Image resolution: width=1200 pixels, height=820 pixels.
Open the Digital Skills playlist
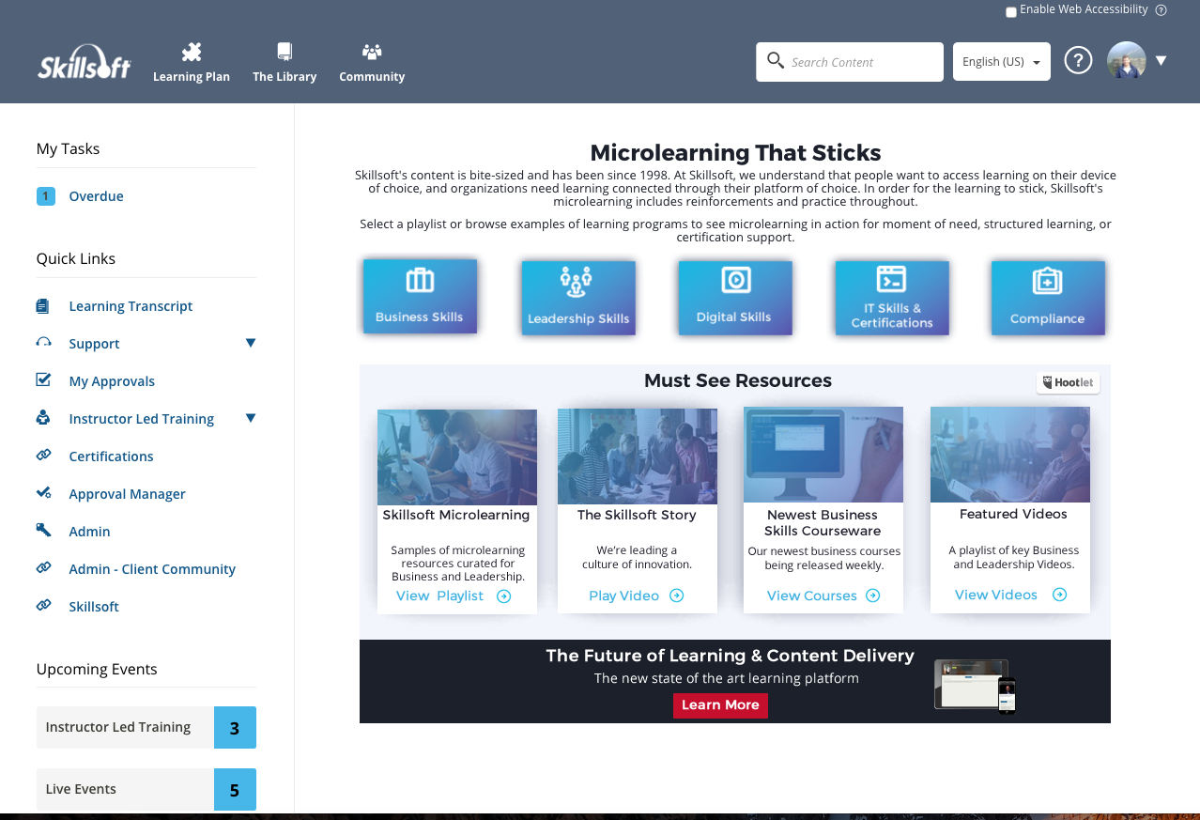coord(734,297)
